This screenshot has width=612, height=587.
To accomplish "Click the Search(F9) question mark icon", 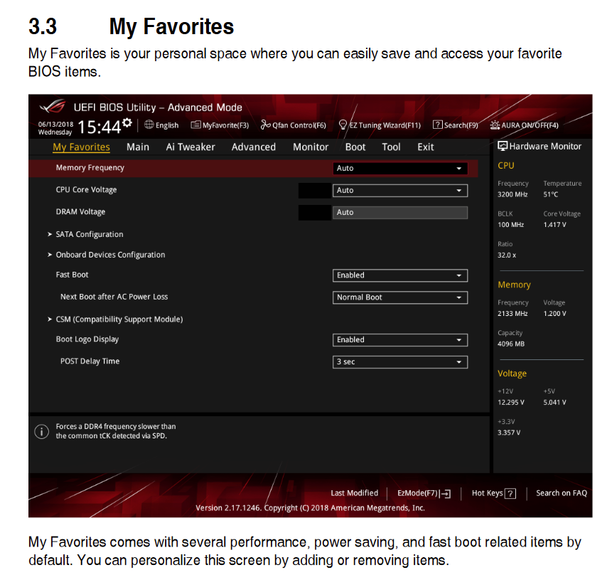I will point(438,125).
